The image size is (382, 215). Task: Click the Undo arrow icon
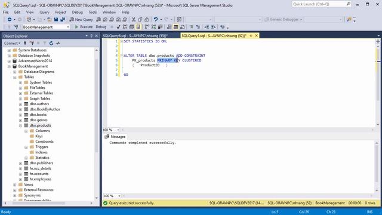click(155, 20)
